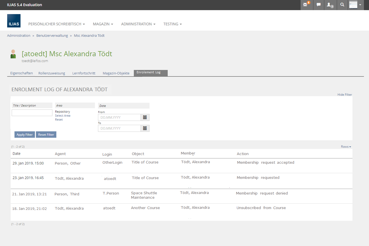Open calendar picker for To date
369x246 pixels.
tap(145, 128)
